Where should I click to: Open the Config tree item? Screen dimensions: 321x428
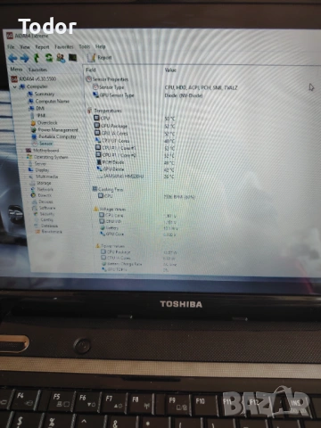pos(44,219)
